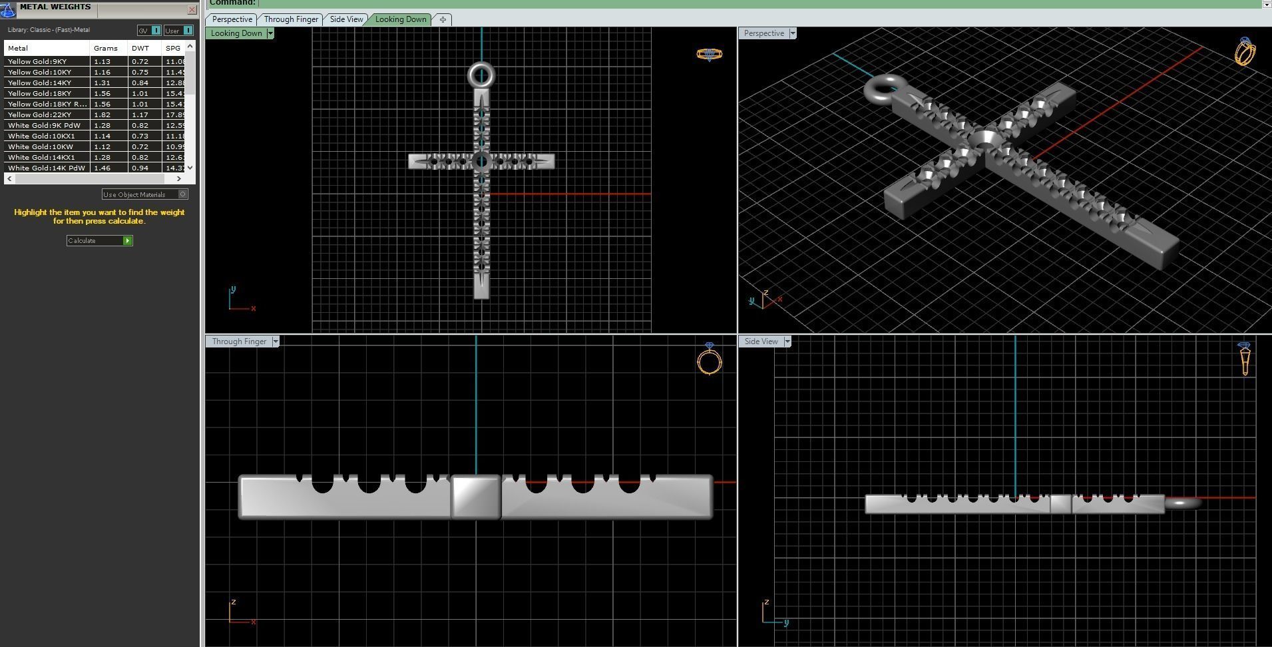Click the front ring icon in Through Finger viewport
This screenshot has height=647, width=1272.
pos(710,359)
